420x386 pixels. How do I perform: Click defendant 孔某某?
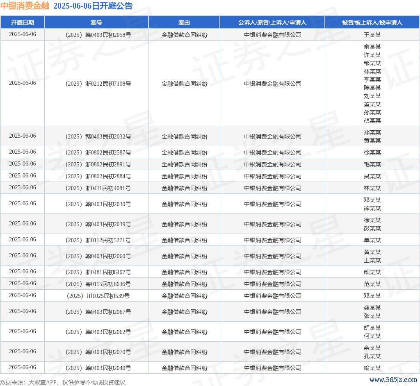click(x=372, y=356)
